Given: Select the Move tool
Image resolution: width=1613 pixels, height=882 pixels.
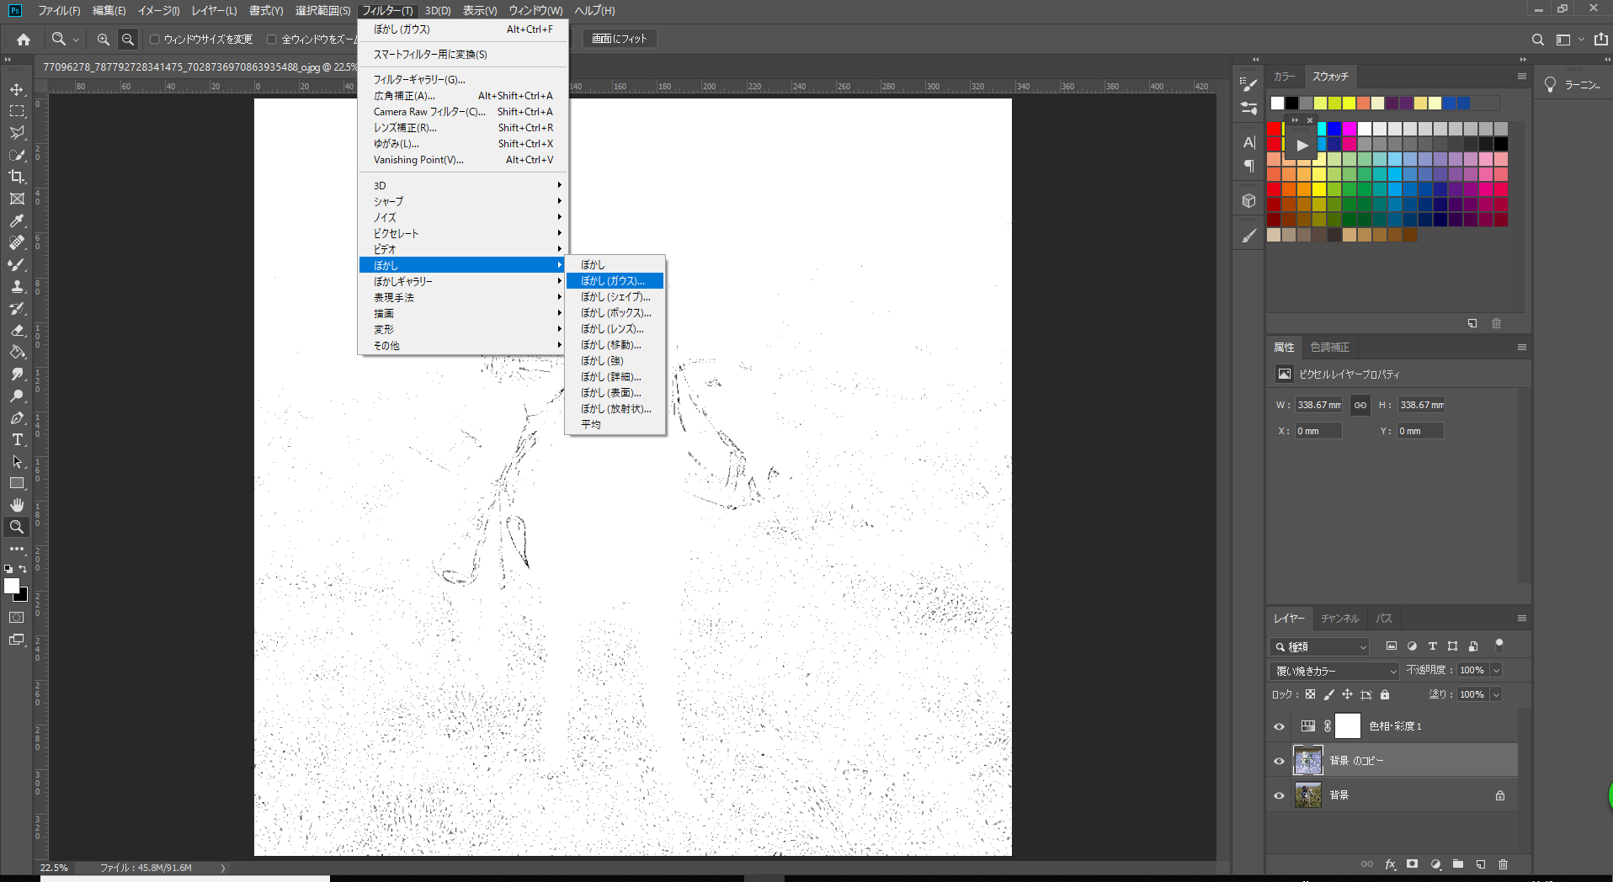Looking at the screenshot, I should pyautogui.click(x=17, y=89).
